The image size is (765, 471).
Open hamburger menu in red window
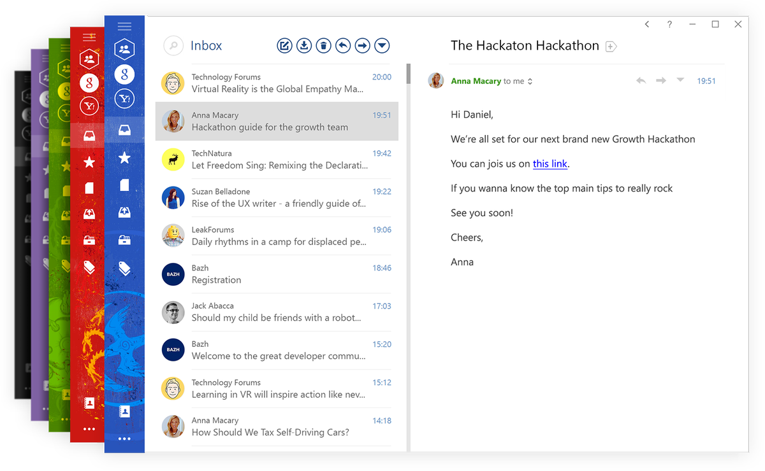tap(89, 36)
